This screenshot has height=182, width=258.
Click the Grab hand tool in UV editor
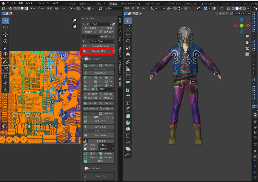pyautogui.click(x=5, y=76)
